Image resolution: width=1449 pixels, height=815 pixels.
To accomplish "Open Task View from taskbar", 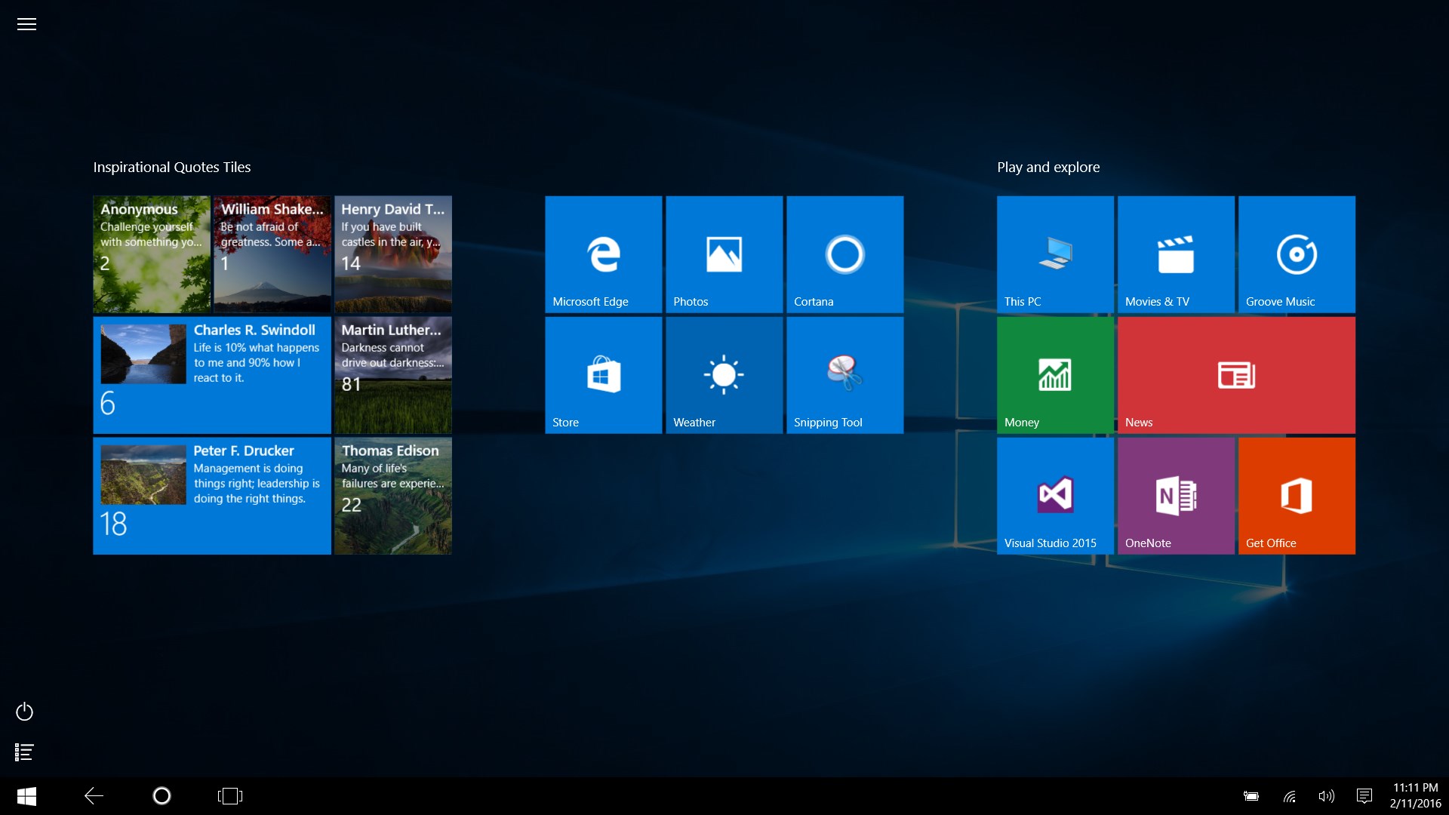I will (229, 795).
